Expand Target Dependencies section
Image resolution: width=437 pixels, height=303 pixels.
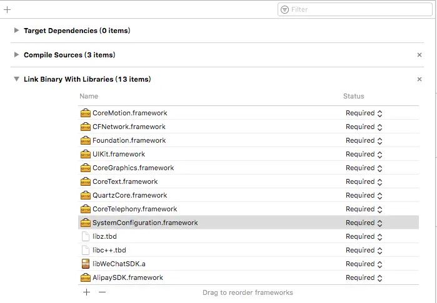click(x=16, y=31)
